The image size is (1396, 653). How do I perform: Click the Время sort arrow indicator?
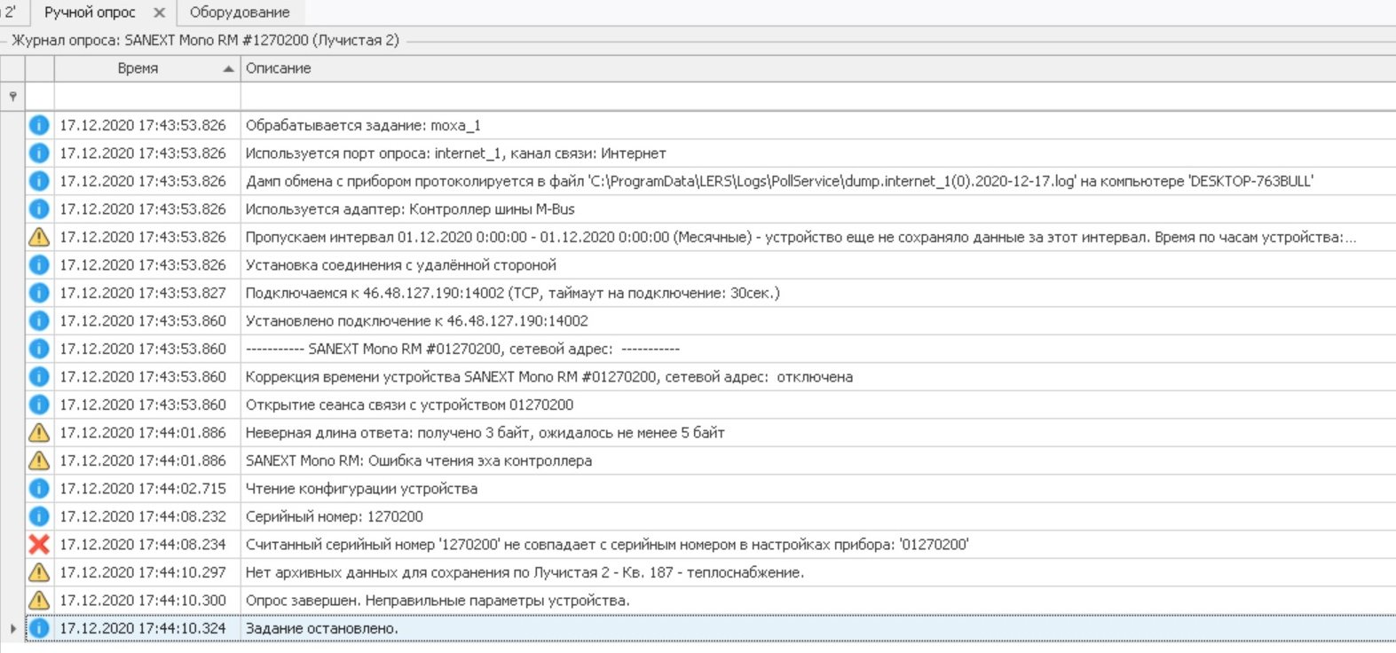click(228, 69)
